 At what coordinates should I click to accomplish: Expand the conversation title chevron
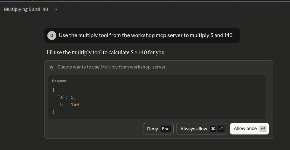[56, 10]
